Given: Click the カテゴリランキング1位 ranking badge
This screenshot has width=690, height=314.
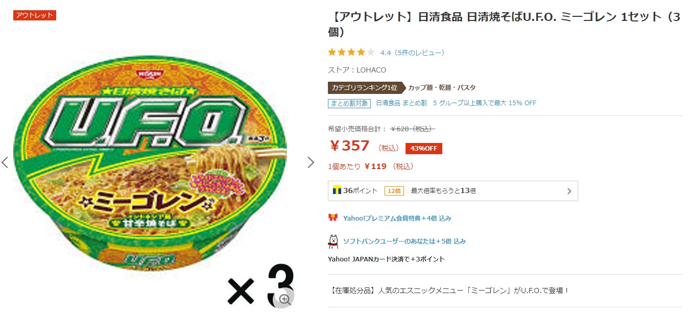Looking at the screenshot, I should (x=364, y=87).
